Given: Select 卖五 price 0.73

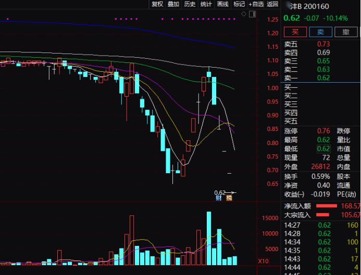Looking at the screenshot, I should pyautogui.click(x=323, y=44).
